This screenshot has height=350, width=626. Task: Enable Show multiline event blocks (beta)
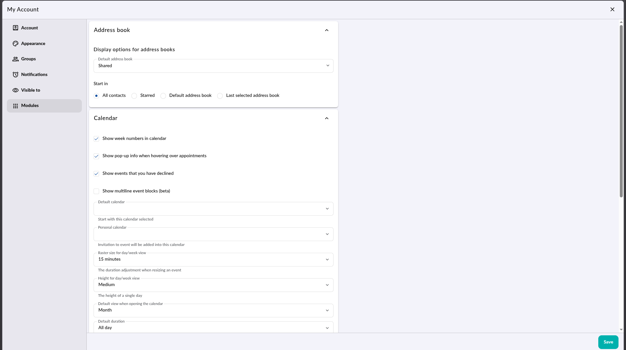tap(97, 191)
